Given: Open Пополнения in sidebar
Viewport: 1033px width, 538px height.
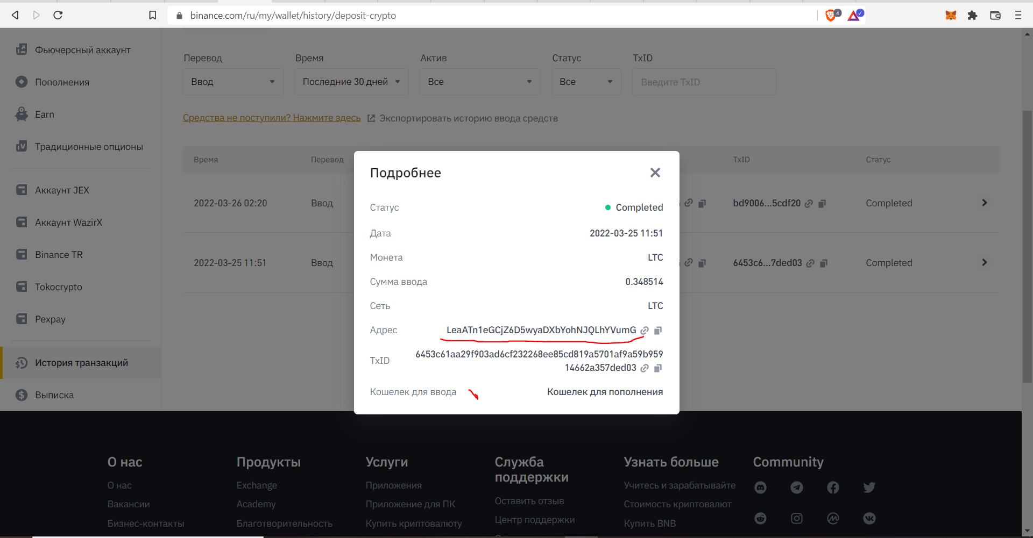Looking at the screenshot, I should 81,82.
